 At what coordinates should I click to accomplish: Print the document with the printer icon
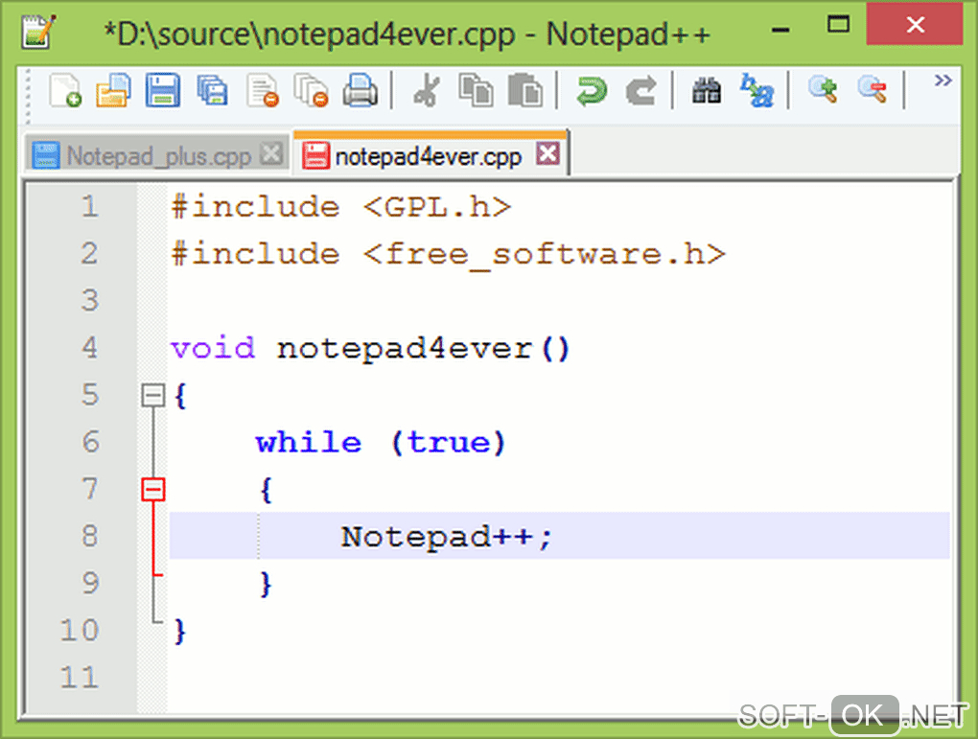361,91
